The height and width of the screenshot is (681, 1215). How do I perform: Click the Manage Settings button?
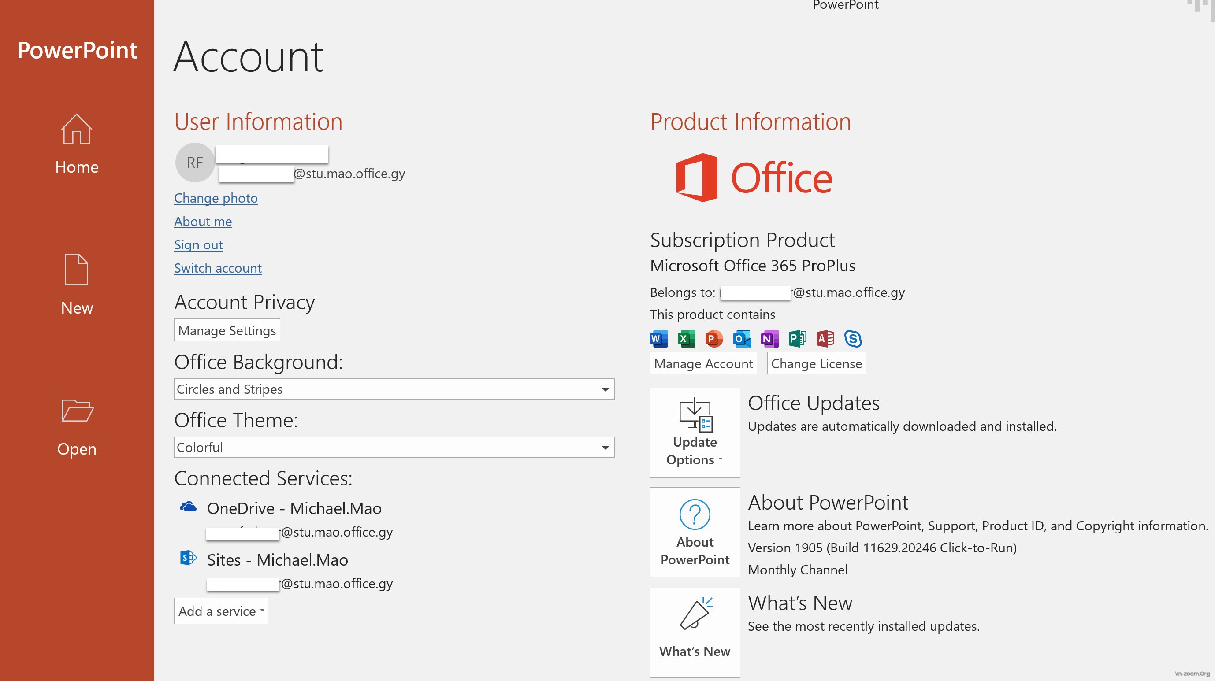[x=227, y=329]
